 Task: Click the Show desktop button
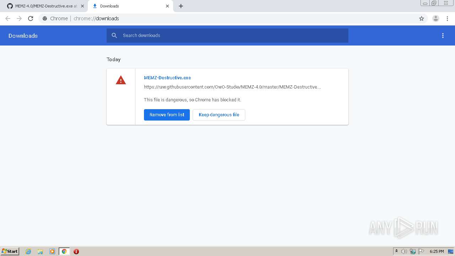pos(451,251)
